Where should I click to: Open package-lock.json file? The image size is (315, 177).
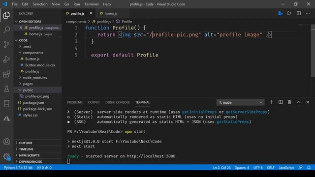click(x=37, y=109)
